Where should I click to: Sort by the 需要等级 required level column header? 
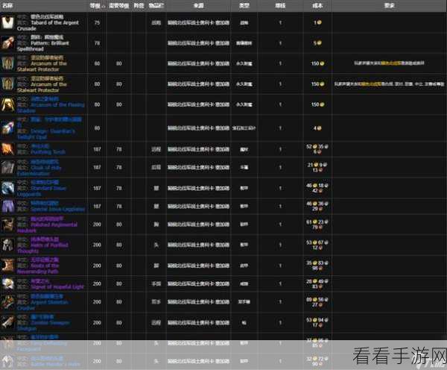click(119, 5)
